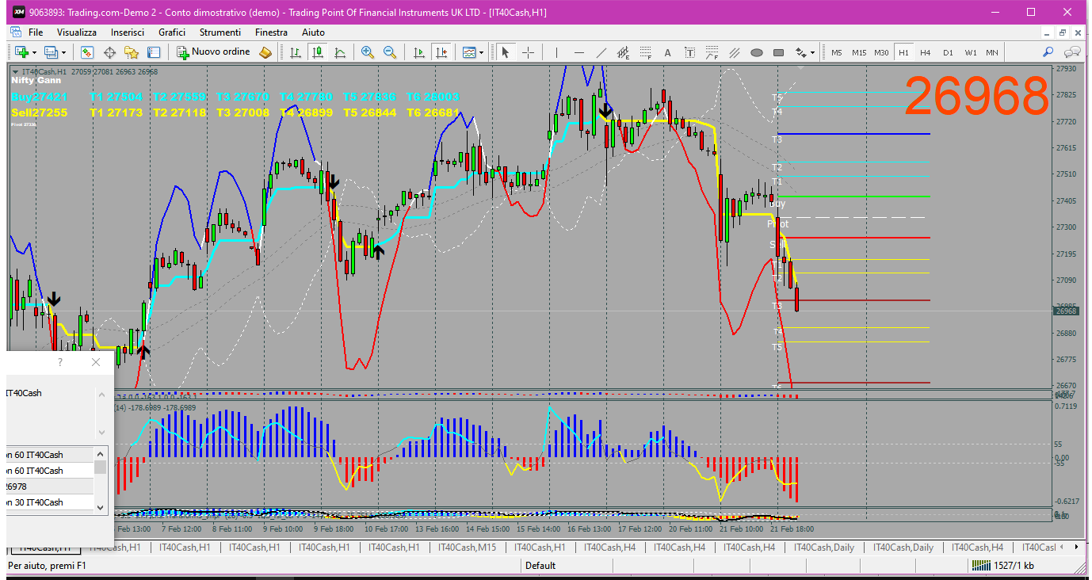Switch timeframe to W1
The width and height of the screenshot is (1092, 580).
point(970,52)
